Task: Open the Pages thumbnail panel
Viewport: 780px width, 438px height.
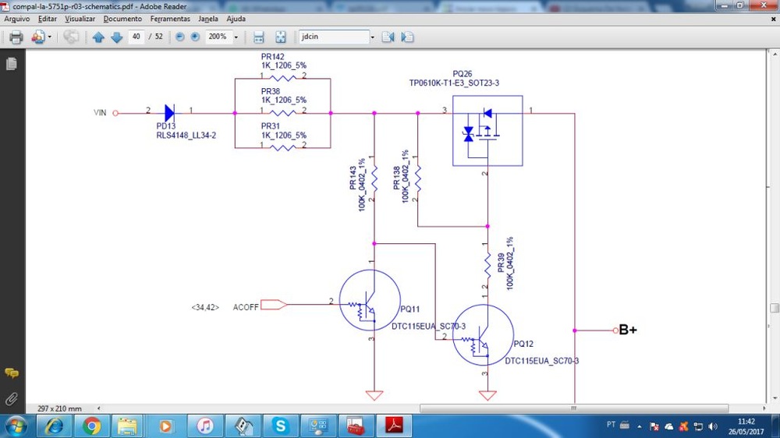Action: click(x=12, y=64)
